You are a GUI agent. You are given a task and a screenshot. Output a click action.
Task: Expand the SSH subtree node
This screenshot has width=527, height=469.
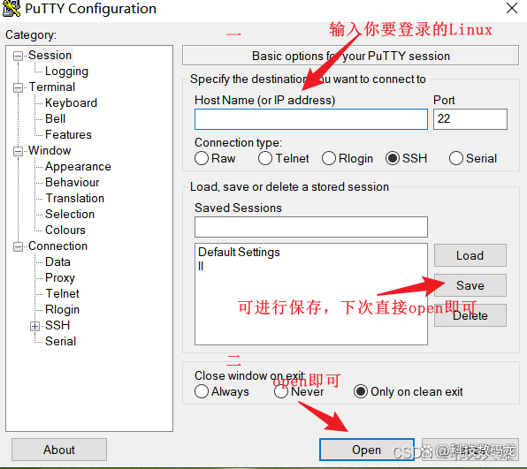35,326
